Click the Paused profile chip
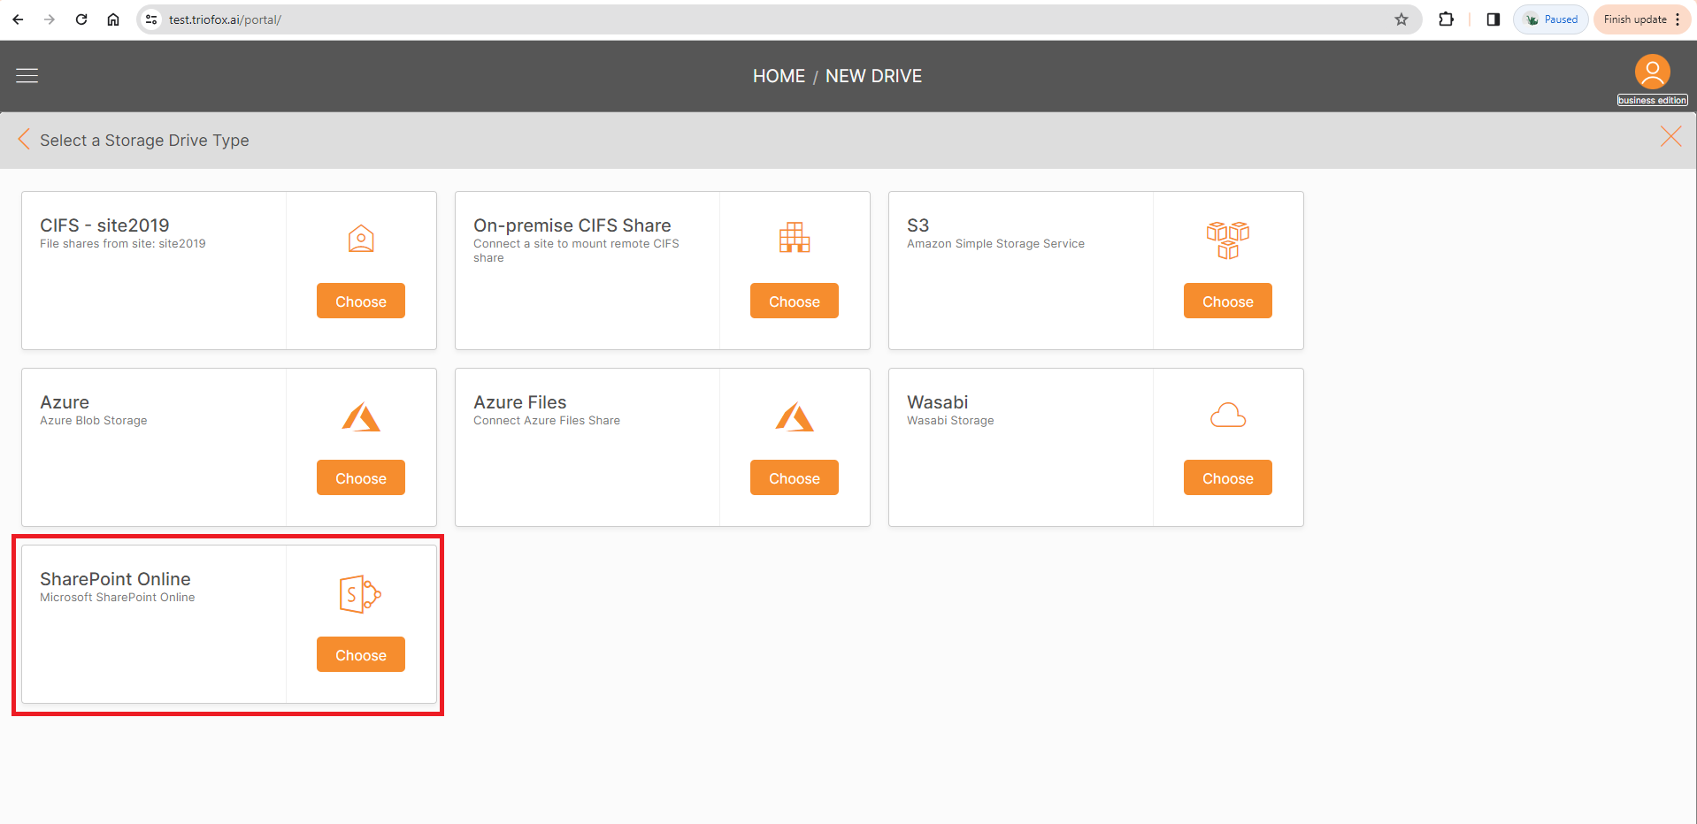 1551,19
